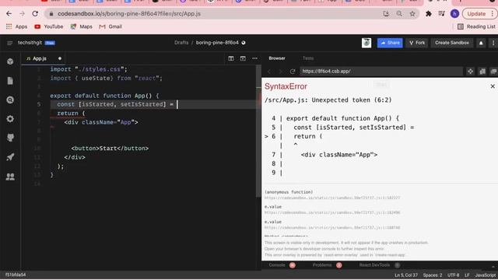Screen dimensions: 498x280
Task: Open the Console panel tab
Action: [277, 265]
